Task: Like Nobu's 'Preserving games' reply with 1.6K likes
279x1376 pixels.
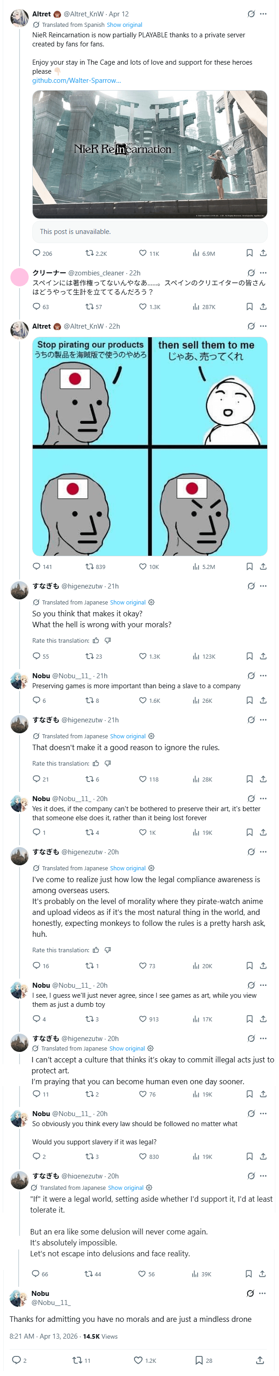Action: click(143, 700)
